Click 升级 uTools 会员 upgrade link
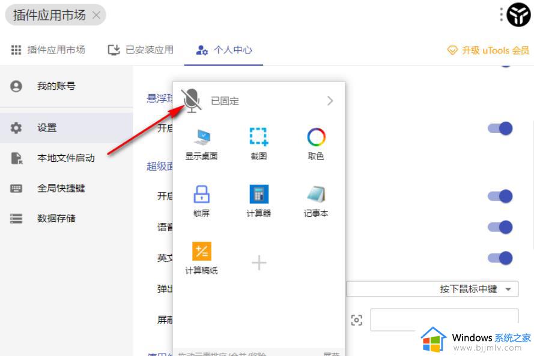The width and height of the screenshot is (534, 356). 488,50
